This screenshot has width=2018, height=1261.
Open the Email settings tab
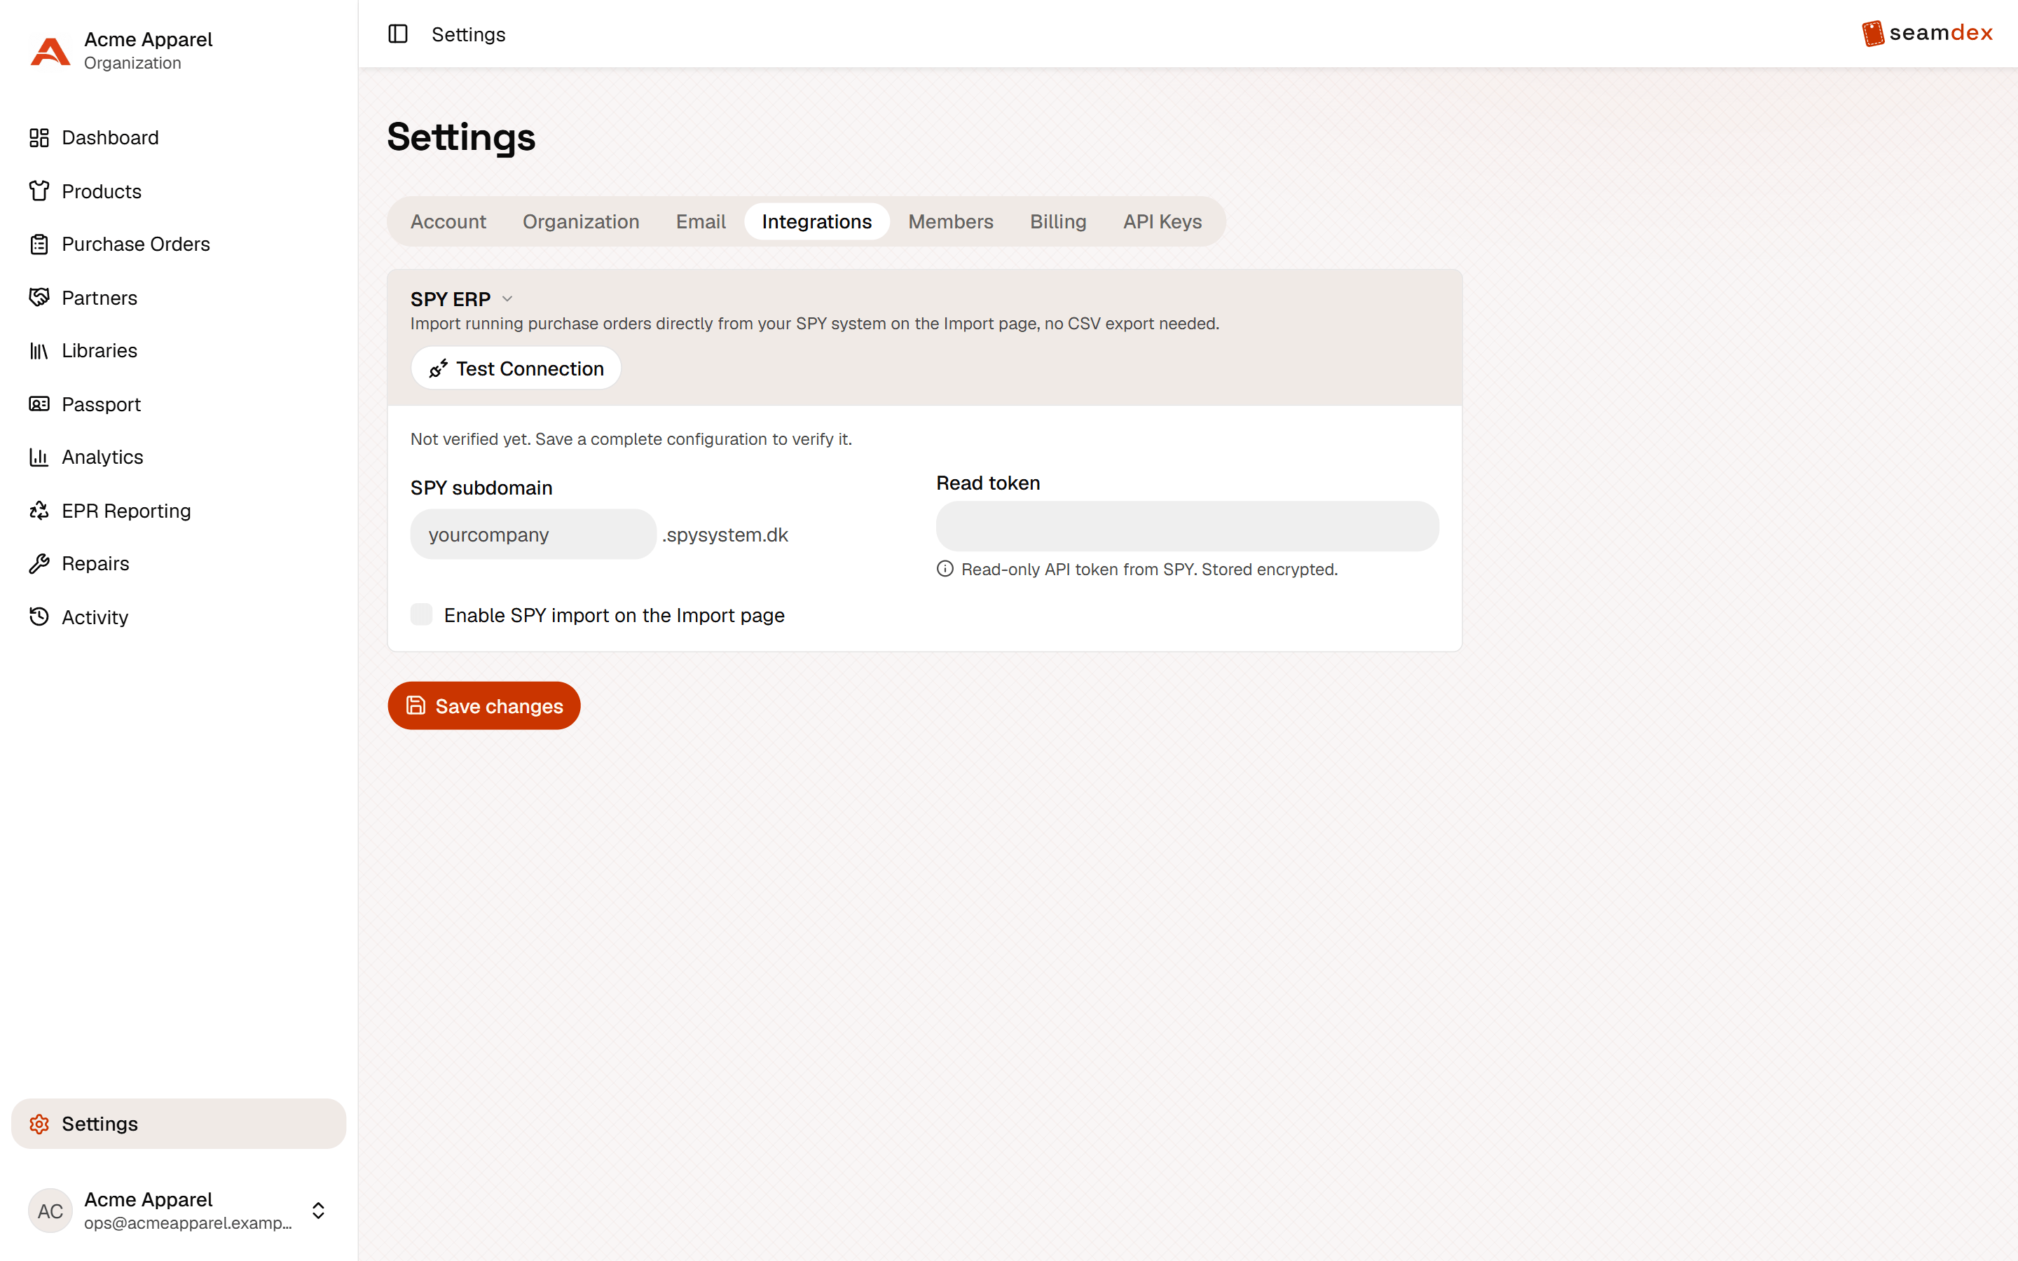coord(701,222)
